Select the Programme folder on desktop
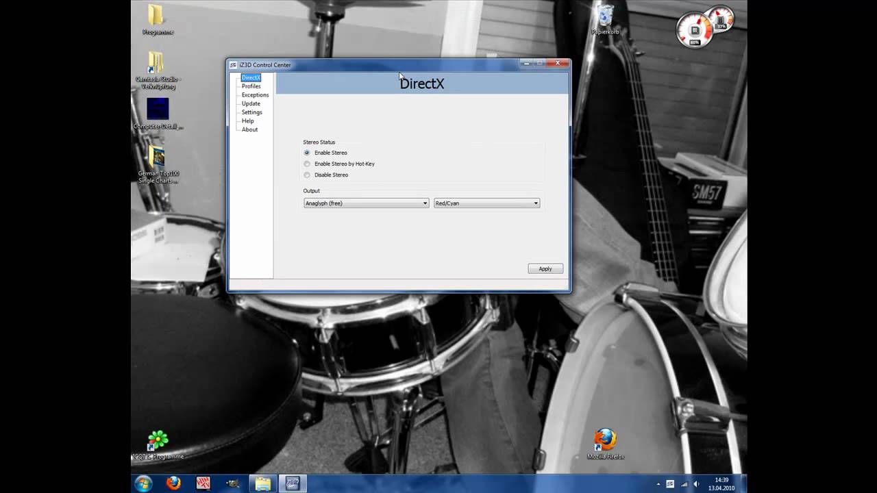Image resolution: width=877 pixels, height=493 pixels. [158, 20]
